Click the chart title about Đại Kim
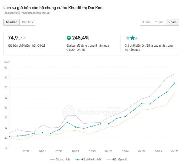The image size is (190, 164). click(x=53, y=8)
